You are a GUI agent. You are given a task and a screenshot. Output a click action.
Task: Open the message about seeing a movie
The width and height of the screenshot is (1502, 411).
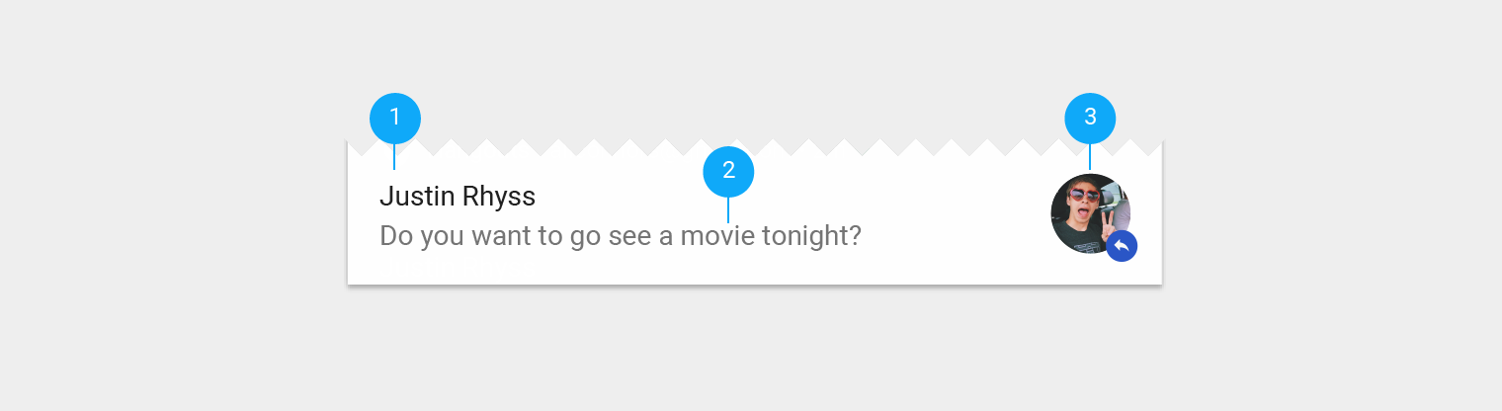coord(621,236)
